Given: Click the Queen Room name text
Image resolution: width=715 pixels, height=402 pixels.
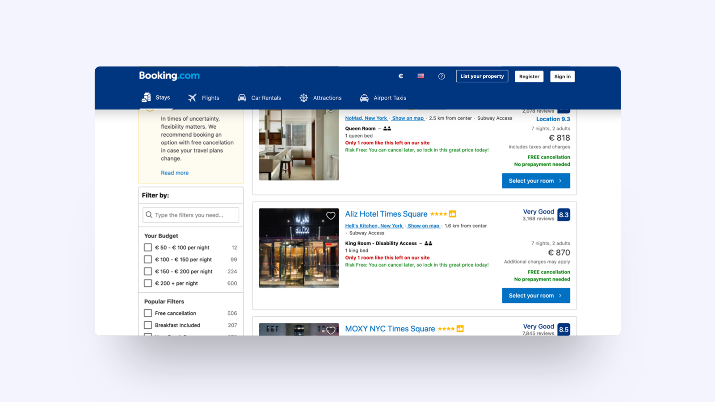Looking at the screenshot, I should tap(360, 129).
